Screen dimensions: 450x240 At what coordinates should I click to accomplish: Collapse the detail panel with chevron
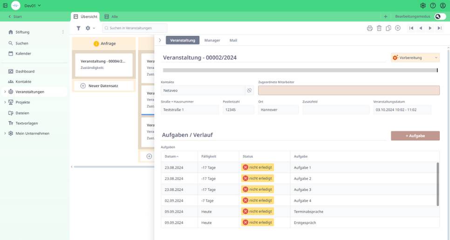tap(160, 40)
